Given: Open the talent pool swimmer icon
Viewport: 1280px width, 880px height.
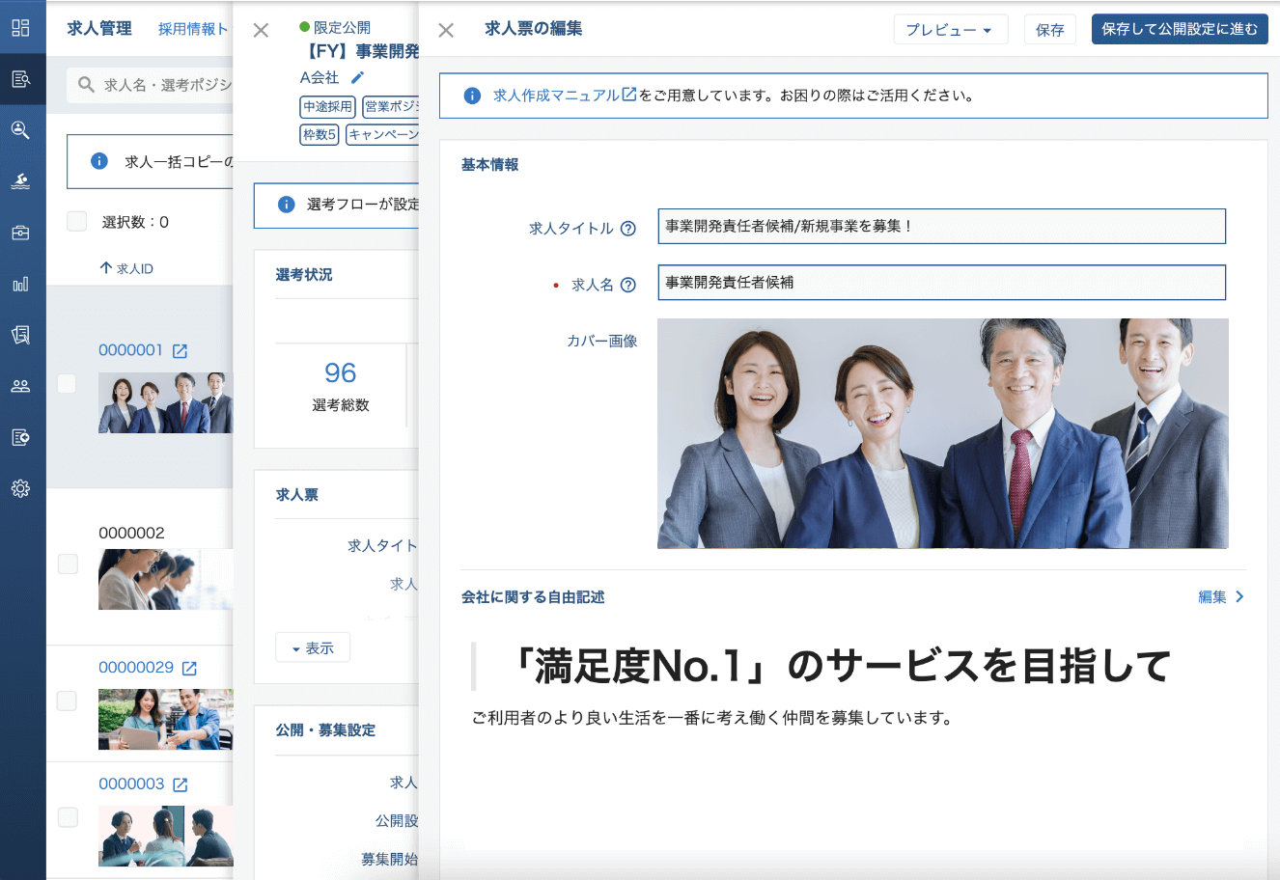Looking at the screenshot, I should coord(20,181).
